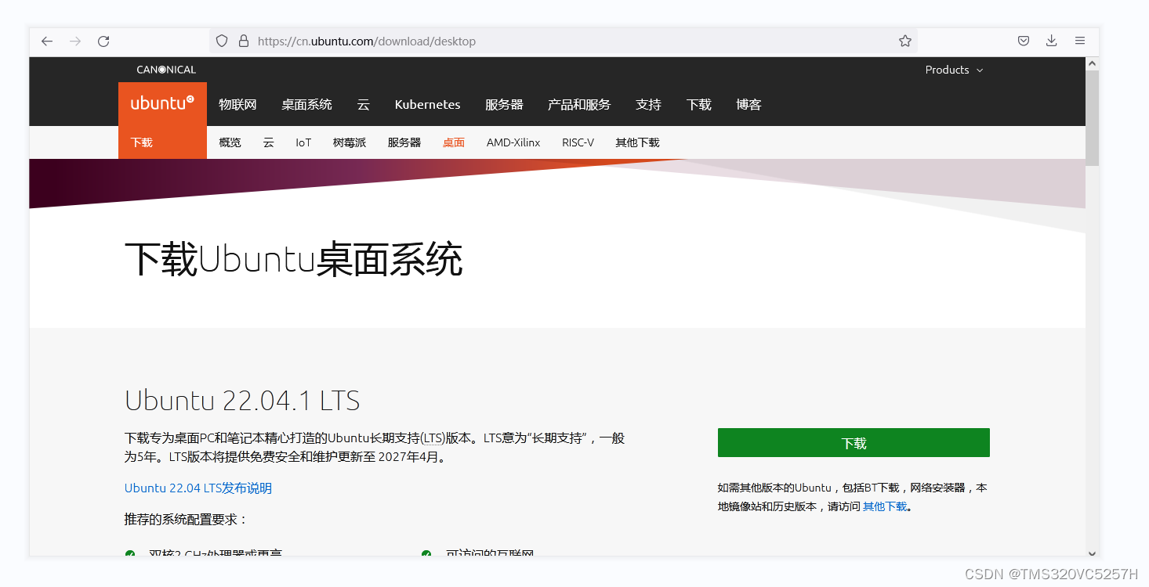
Task: Open the Pocket save icon
Action: coord(1024,41)
